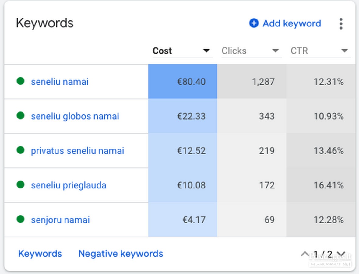Go to next page with down chevron
Viewport: 359px width, 274px height.
coord(341,254)
